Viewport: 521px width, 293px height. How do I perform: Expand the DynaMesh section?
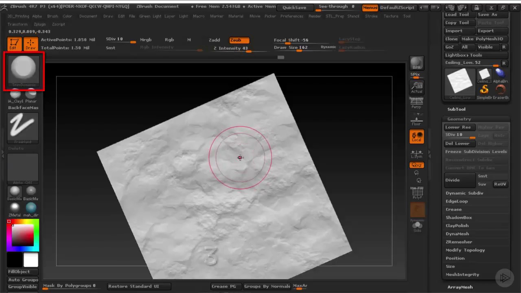point(457,234)
